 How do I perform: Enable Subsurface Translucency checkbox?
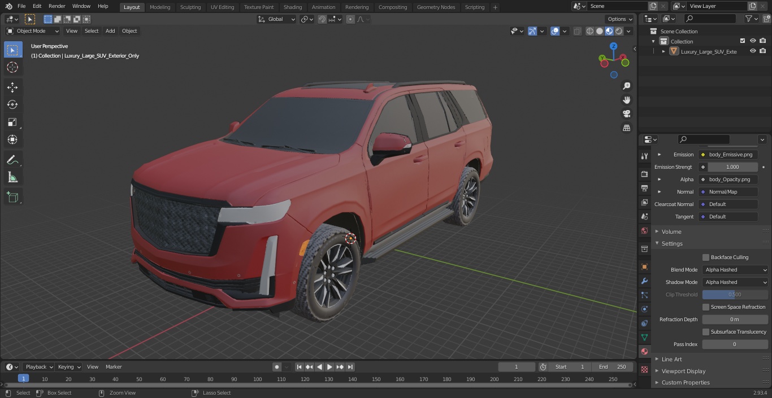tap(706, 332)
